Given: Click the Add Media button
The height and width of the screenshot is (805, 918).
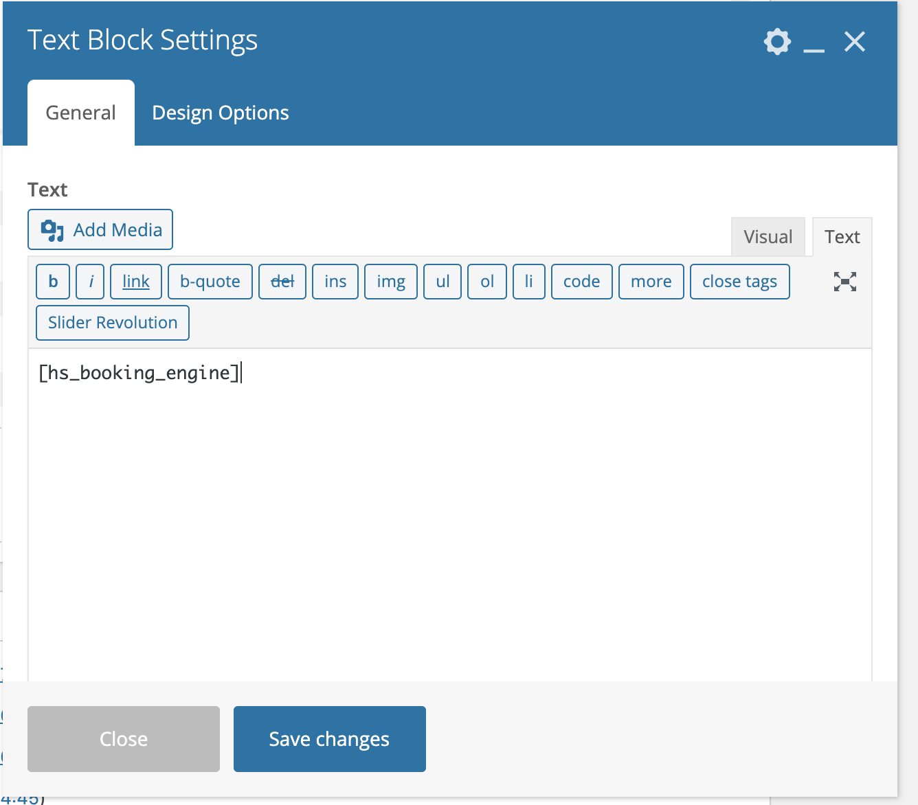Looking at the screenshot, I should [100, 230].
